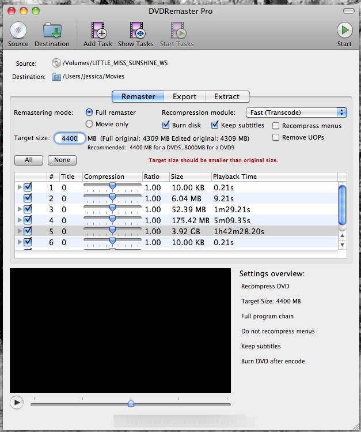Click the 1h42m28.20s playback time
Viewport: 361px width, 432px height.
pos(239,231)
